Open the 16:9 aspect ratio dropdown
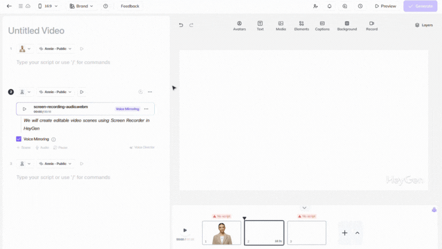 pyautogui.click(x=48, y=6)
